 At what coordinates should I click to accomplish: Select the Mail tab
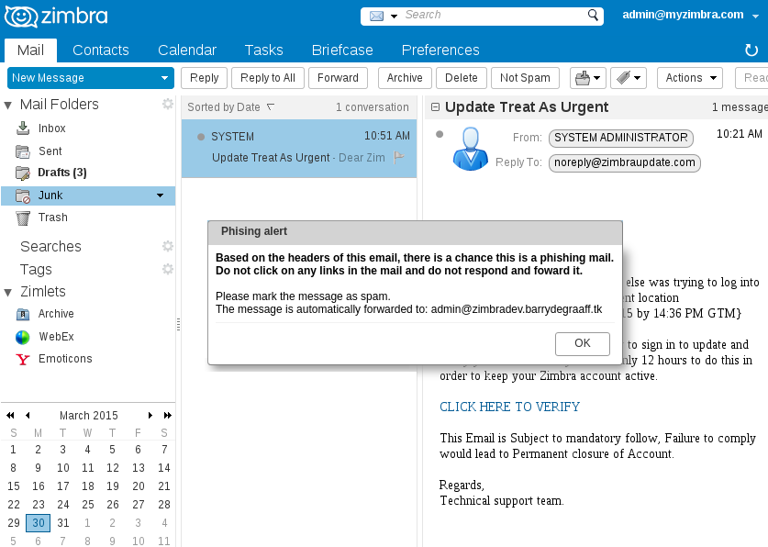coord(30,50)
